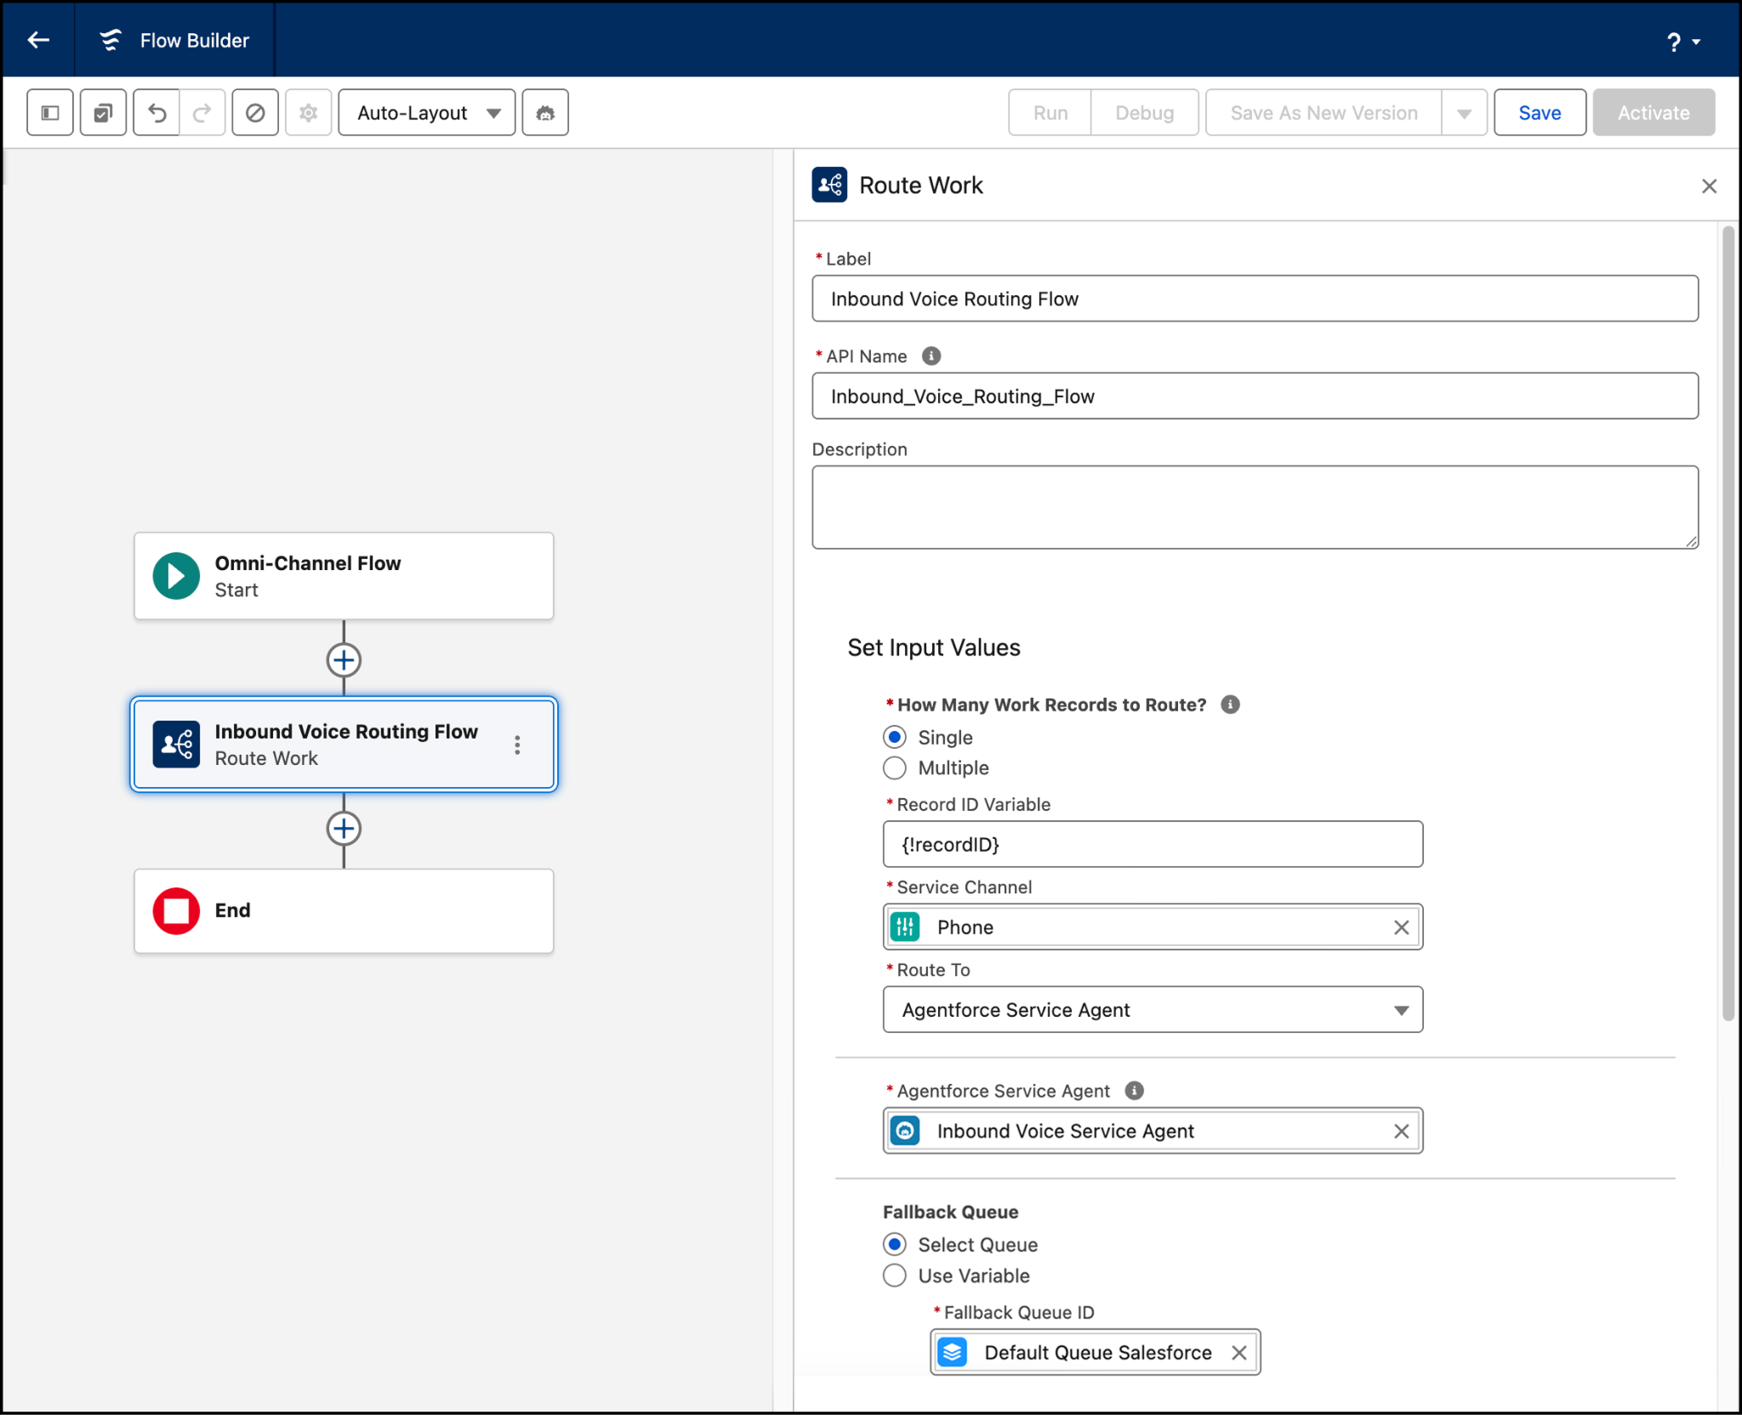
Task: Select the Omni-Channel Flow Start node label
Action: point(307,562)
